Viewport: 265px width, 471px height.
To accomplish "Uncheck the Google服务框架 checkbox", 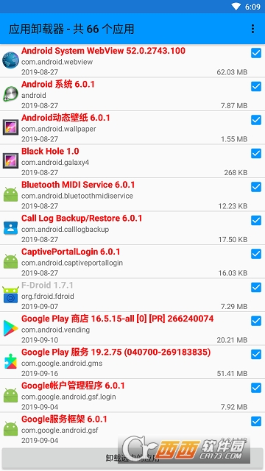I will [x=256, y=422].
